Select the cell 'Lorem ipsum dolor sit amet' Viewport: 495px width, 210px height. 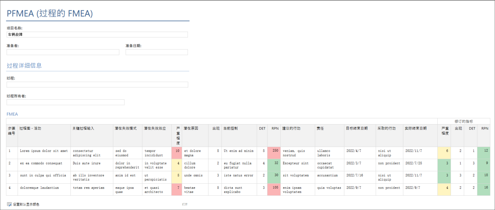[x=44, y=151]
